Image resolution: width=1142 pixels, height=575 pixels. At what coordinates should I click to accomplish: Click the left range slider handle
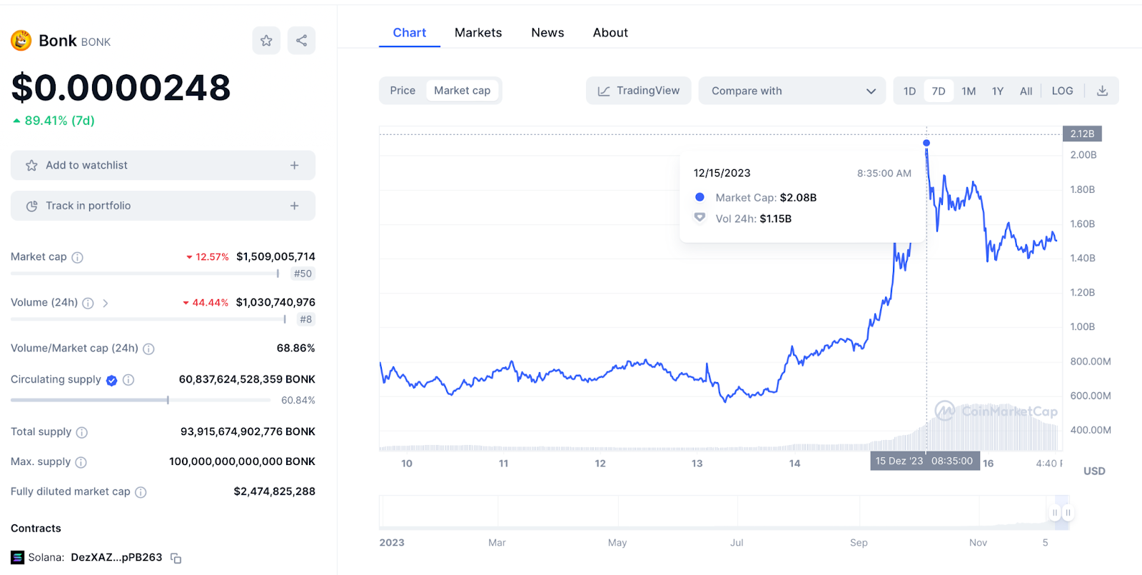coord(1055,513)
